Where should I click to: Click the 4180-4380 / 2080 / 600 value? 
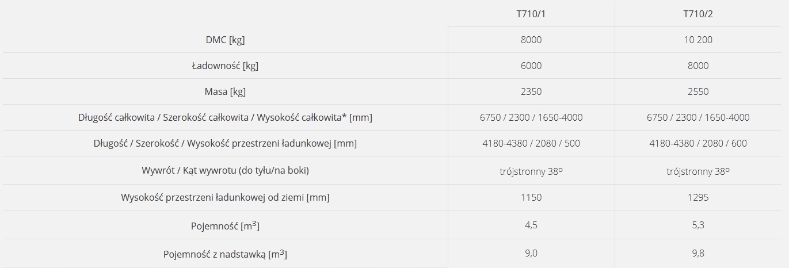pos(697,143)
